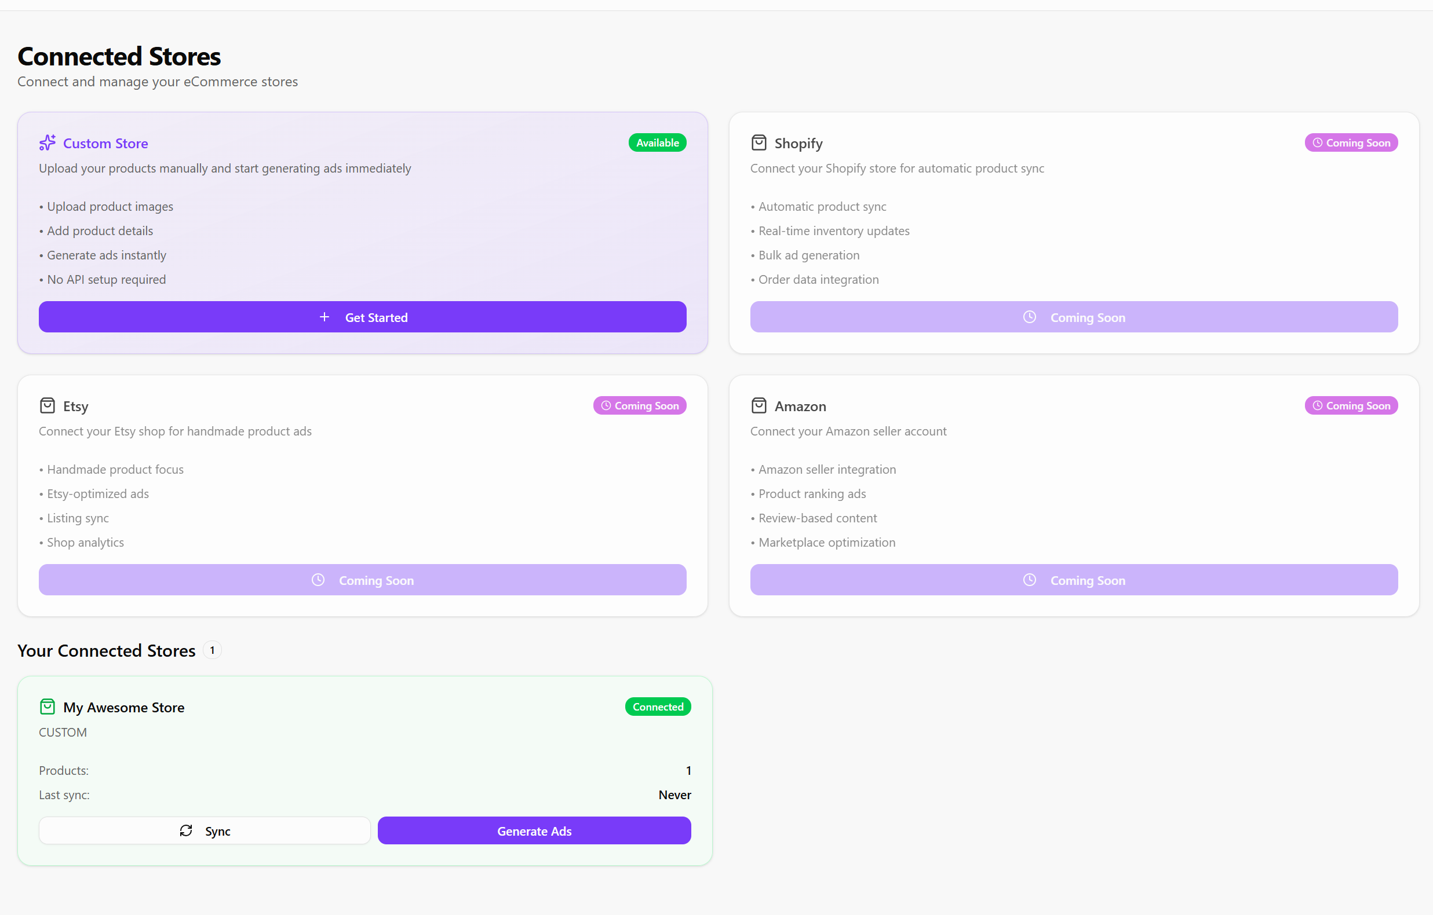
Task: Click the Shopify shopping bag icon
Action: pyautogui.click(x=759, y=143)
